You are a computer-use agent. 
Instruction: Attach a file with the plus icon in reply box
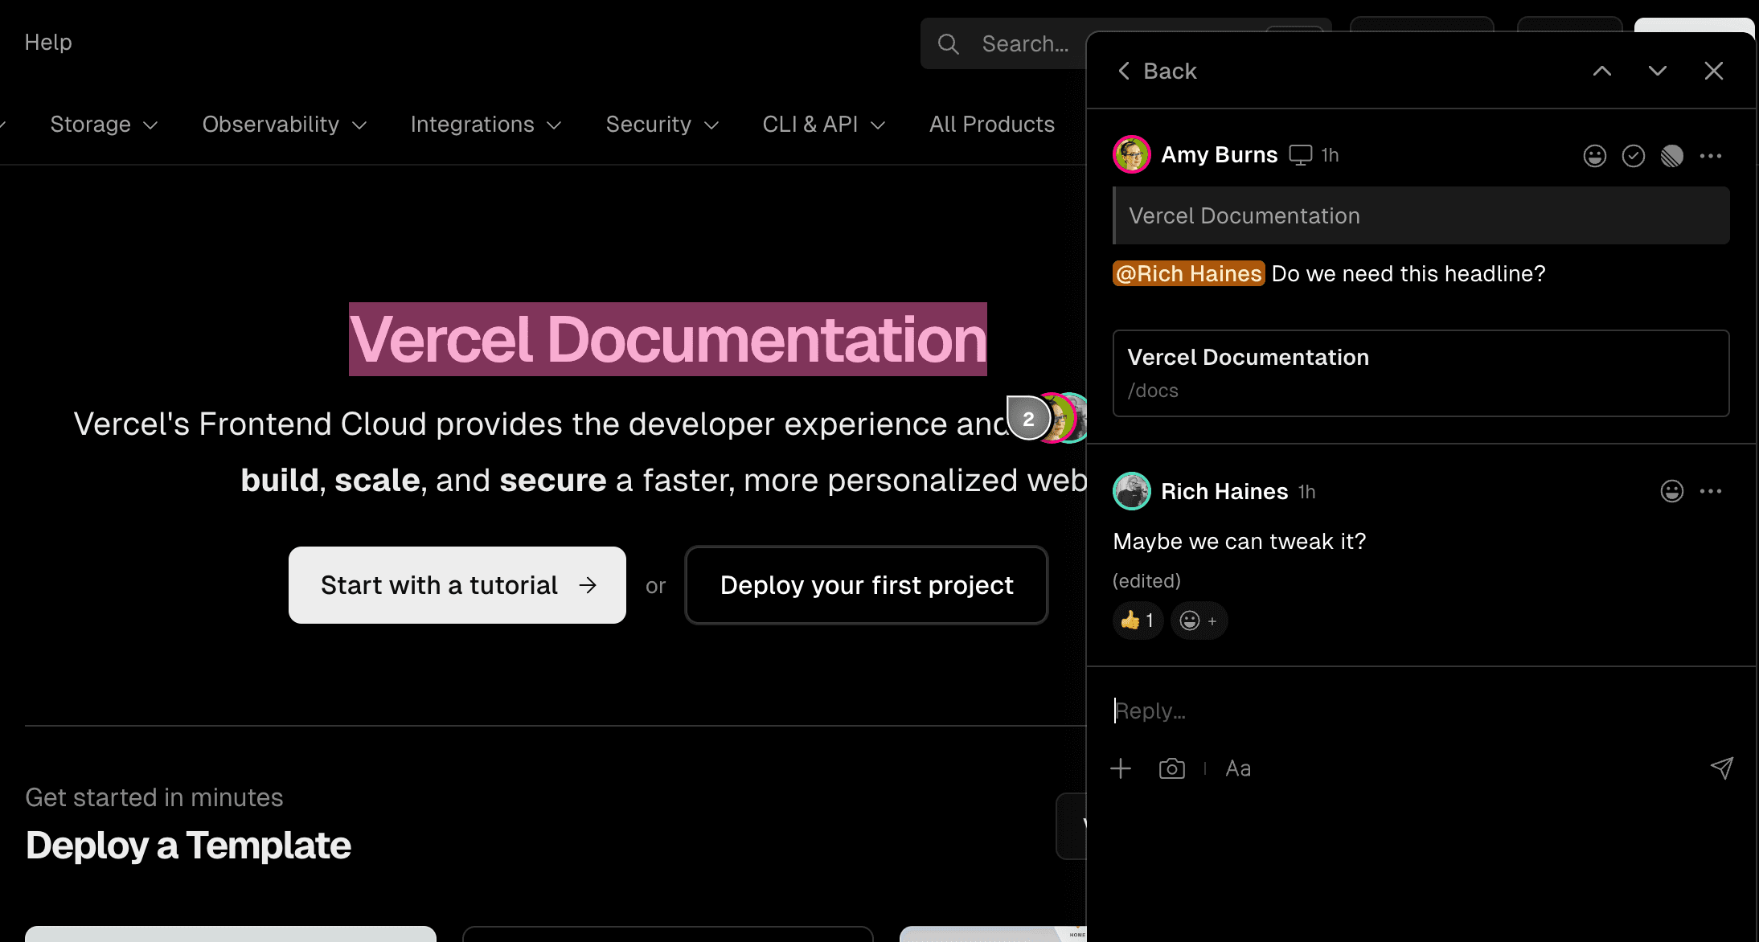1121,768
